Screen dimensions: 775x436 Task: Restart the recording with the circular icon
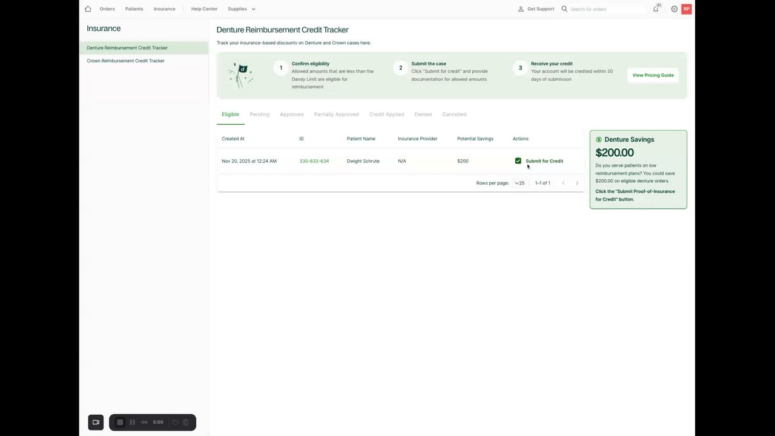pos(175,422)
